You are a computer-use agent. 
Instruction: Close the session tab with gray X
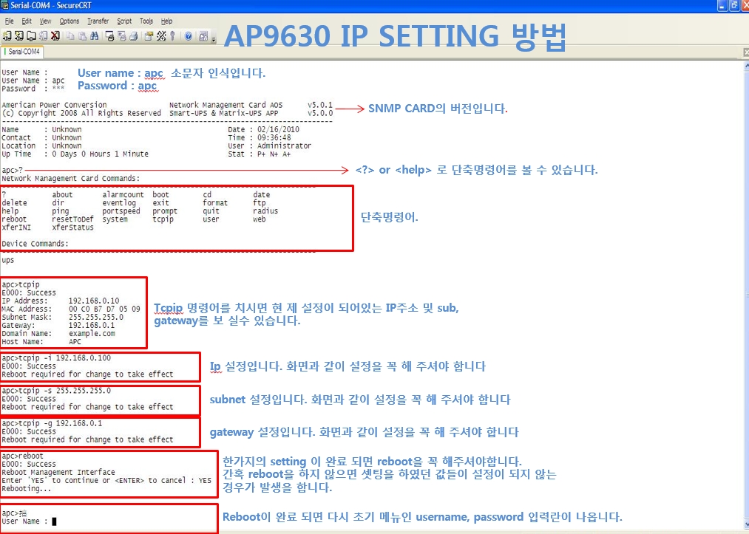[x=745, y=52]
